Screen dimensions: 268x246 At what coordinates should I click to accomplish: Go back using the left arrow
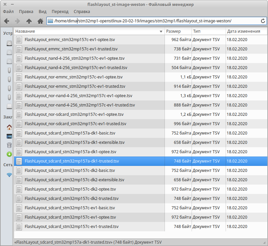click(6, 21)
